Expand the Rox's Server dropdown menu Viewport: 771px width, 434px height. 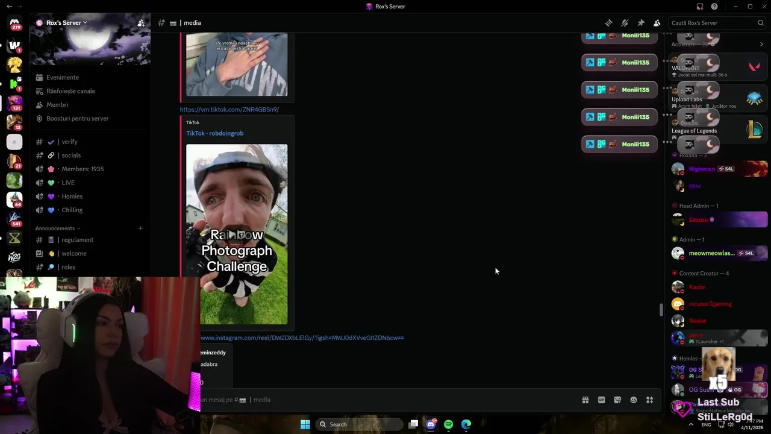coord(66,23)
